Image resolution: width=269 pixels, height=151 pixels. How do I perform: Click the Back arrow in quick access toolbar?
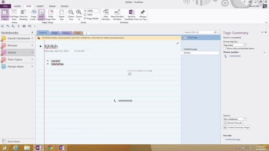[3, 26]
